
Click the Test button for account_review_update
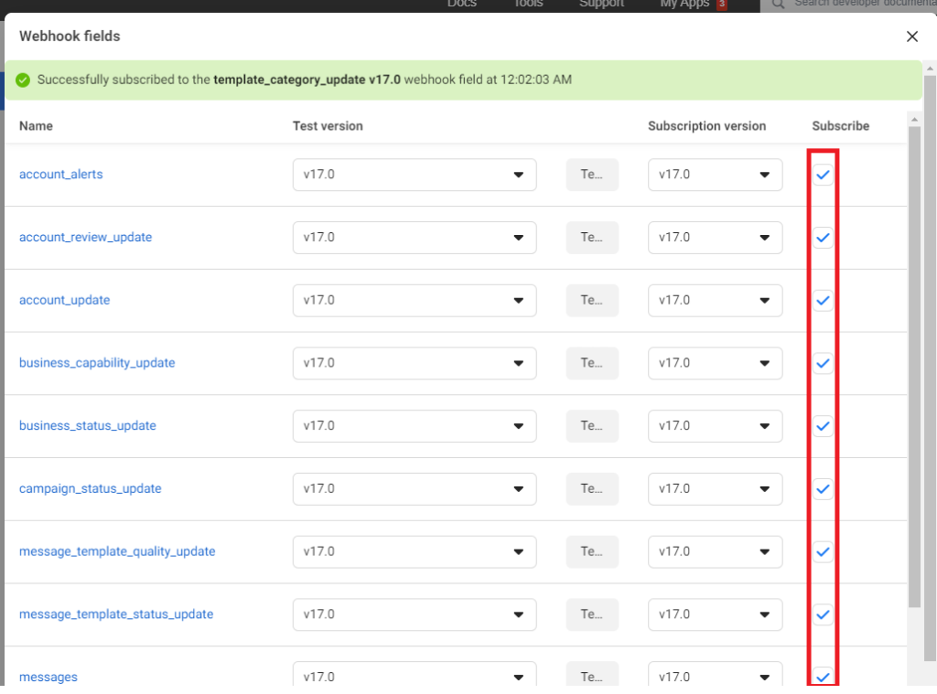point(592,238)
